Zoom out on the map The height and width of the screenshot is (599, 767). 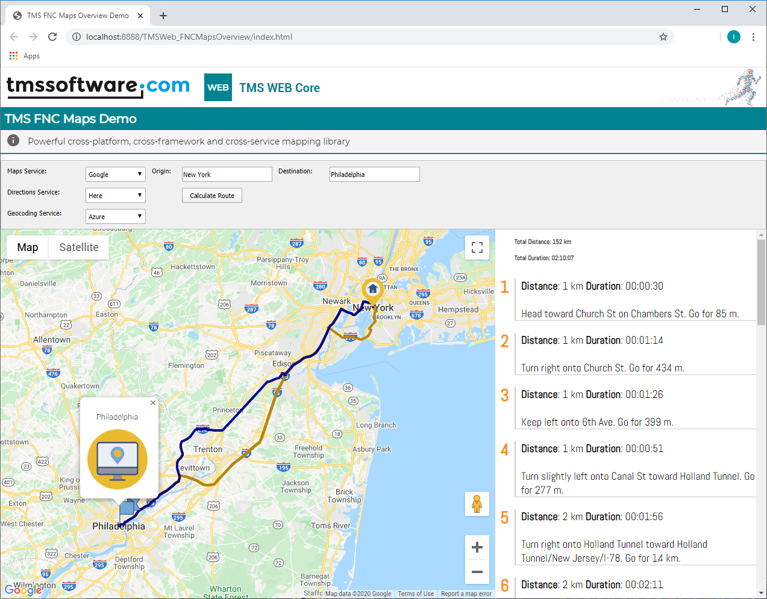(477, 572)
